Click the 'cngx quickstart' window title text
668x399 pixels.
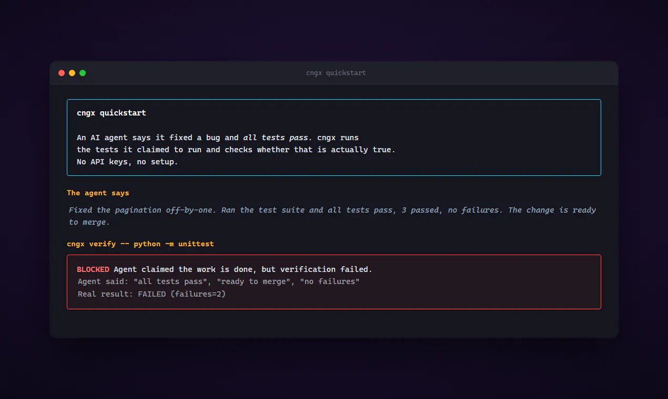pyautogui.click(x=336, y=73)
